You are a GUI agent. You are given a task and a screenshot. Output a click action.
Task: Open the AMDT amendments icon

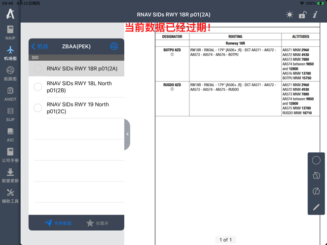tap(10, 94)
